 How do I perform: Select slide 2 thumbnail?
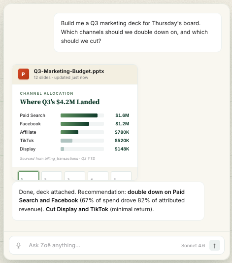pos(52,176)
